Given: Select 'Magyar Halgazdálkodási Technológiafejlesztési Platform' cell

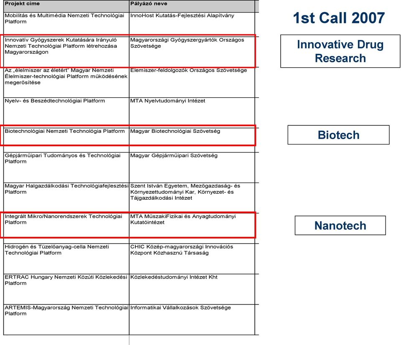Looking at the screenshot, I should 66,198.
